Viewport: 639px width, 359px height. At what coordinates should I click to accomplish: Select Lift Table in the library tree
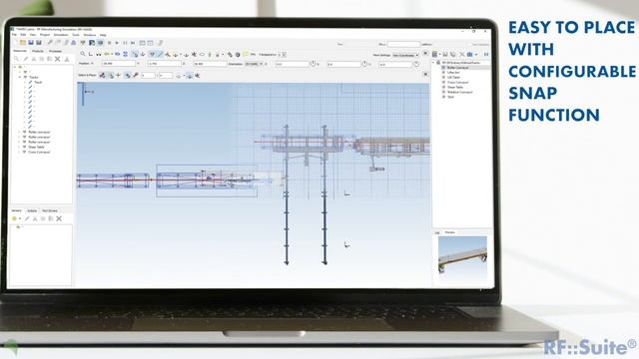(453, 78)
